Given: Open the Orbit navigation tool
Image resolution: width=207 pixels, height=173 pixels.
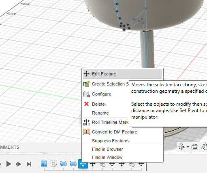Looking at the screenshot, I should (181, 147).
